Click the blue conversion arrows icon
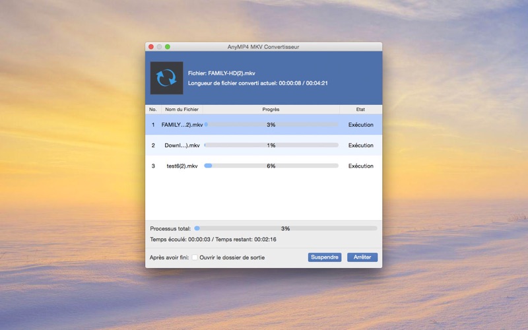Image resolution: width=528 pixels, height=330 pixels. click(166, 78)
